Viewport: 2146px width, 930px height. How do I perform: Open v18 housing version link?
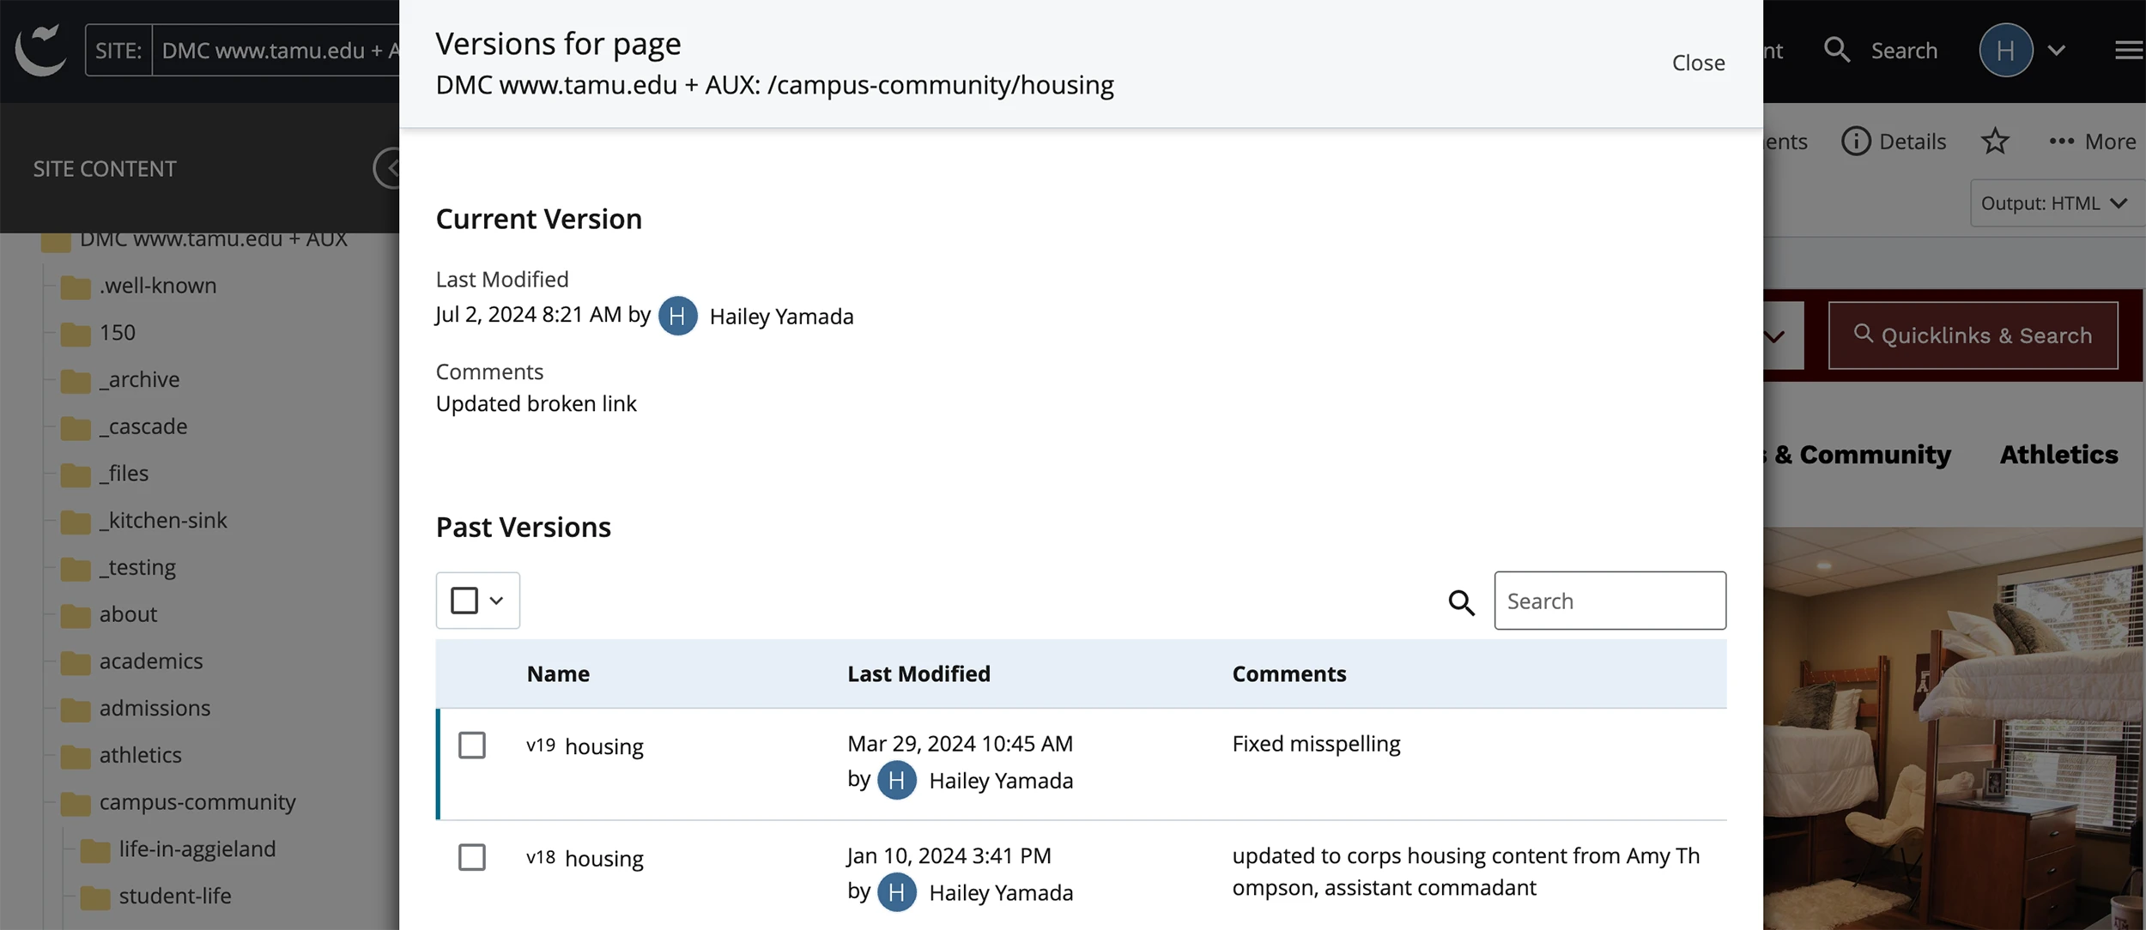click(603, 859)
